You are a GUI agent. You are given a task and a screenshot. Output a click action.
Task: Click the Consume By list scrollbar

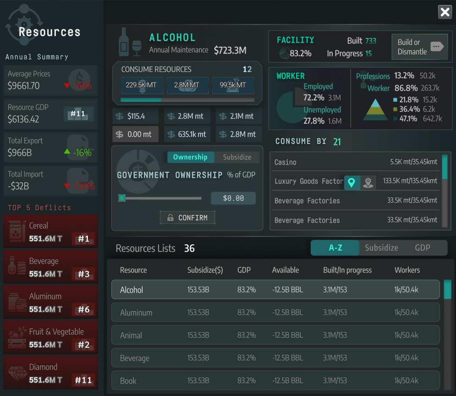[x=444, y=168]
